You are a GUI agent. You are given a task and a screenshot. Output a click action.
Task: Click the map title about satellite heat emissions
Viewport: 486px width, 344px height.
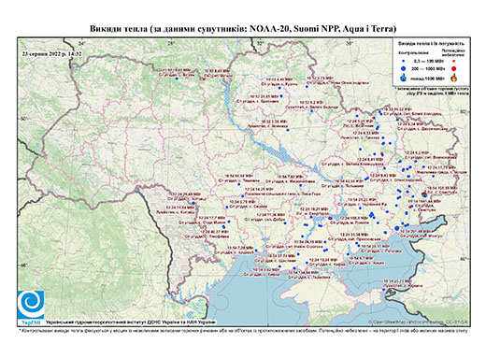point(243,29)
